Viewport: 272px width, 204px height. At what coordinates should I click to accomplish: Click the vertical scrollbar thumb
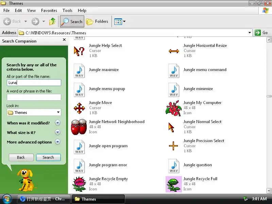point(269,96)
